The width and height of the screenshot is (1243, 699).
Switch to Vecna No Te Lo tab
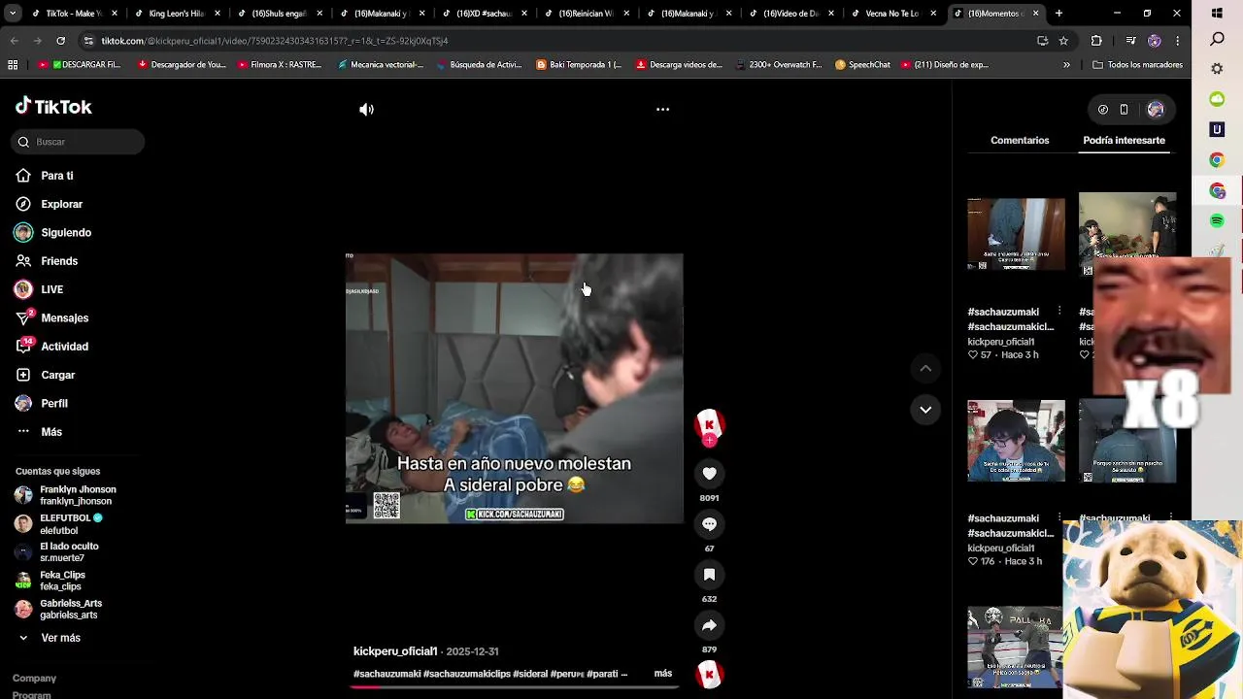point(891,14)
